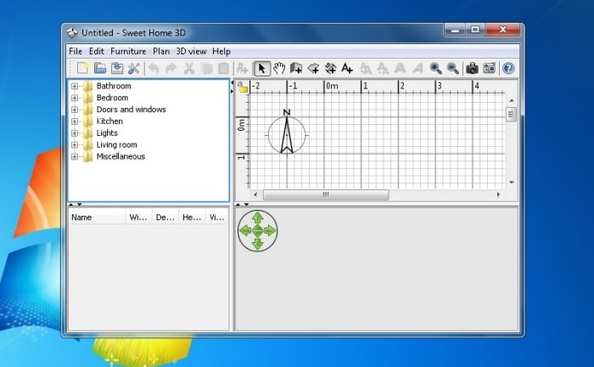Image resolution: width=594 pixels, height=367 pixels.
Task: Zoom in on the plan
Action: click(x=435, y=68)
